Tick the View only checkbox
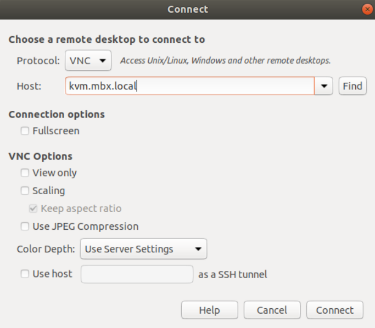Screen dimensions: 375x328 point(25,173)
